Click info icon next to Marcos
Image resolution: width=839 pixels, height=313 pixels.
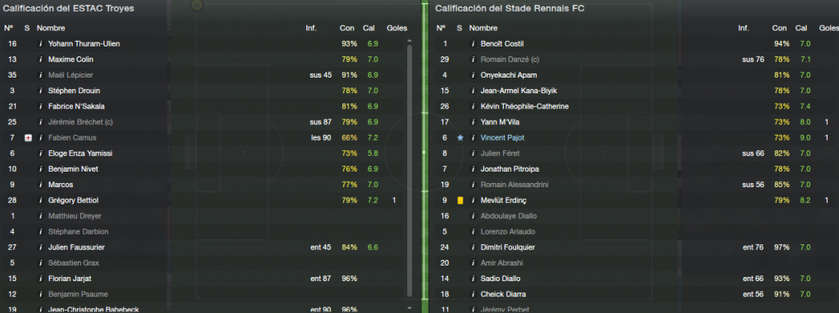(x=40, y=185)
